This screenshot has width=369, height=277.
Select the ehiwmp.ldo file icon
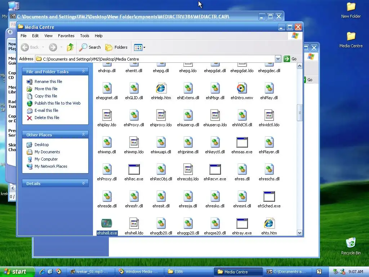coord(134,142)
